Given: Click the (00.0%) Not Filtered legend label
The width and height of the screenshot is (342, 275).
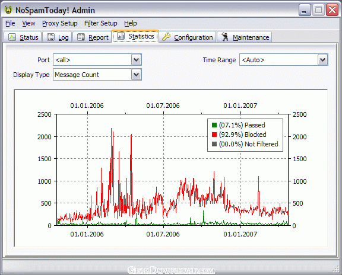Looking at the screenshot, I should [x=248, y=144].
